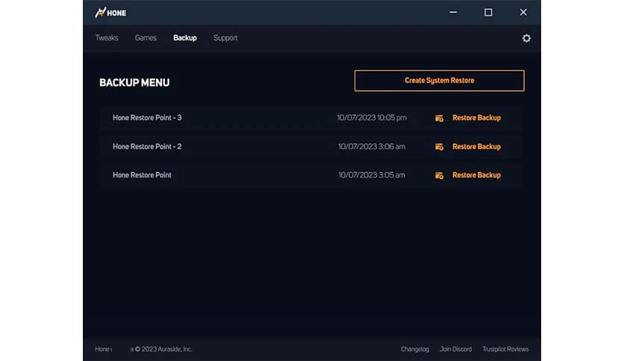This screenshot has height=361, width=624.
Task: Open Trustpilot Reviews link
Action: pyautogui.click(x=505, y=349)
